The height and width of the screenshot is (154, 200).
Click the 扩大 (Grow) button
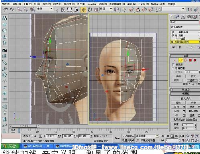pyautogui.click(x=194, y=76)
